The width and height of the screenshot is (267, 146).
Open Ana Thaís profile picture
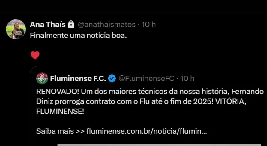[16, 29]
